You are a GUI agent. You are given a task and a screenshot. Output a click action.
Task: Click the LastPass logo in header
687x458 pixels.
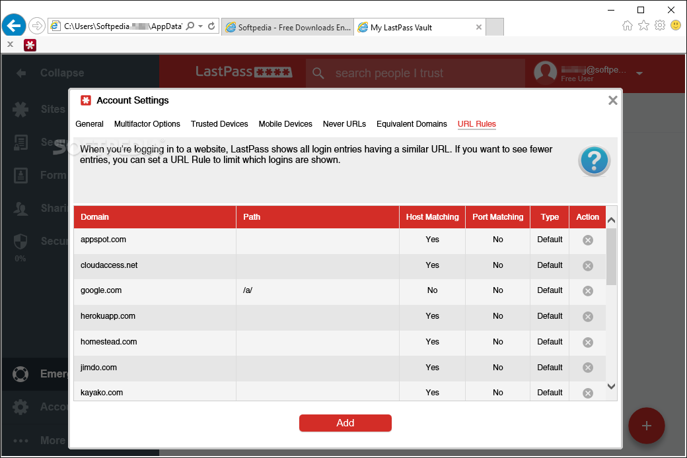point(244,72)
